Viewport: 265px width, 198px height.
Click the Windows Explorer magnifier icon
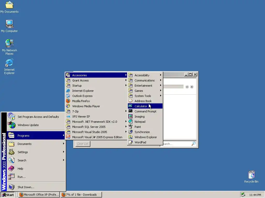click(130, 137)
